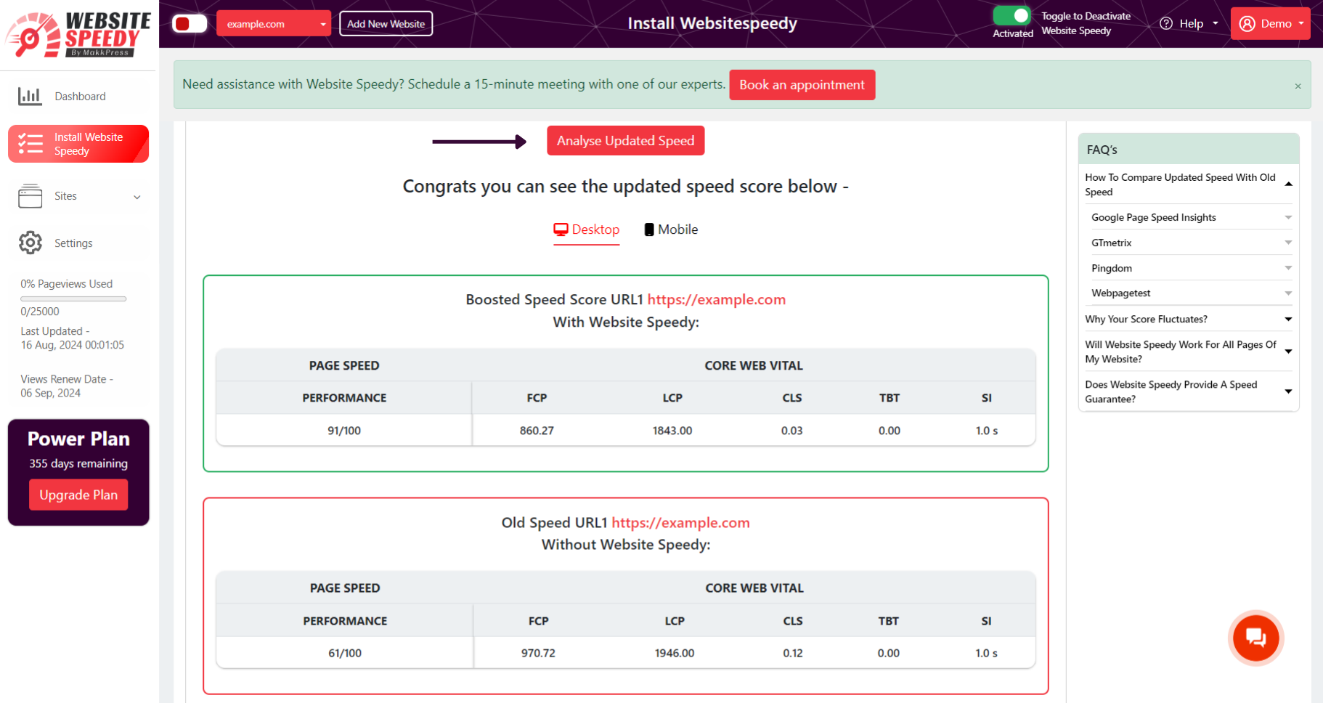Click Views Renew Date 06 Sep, 2024

67,386
